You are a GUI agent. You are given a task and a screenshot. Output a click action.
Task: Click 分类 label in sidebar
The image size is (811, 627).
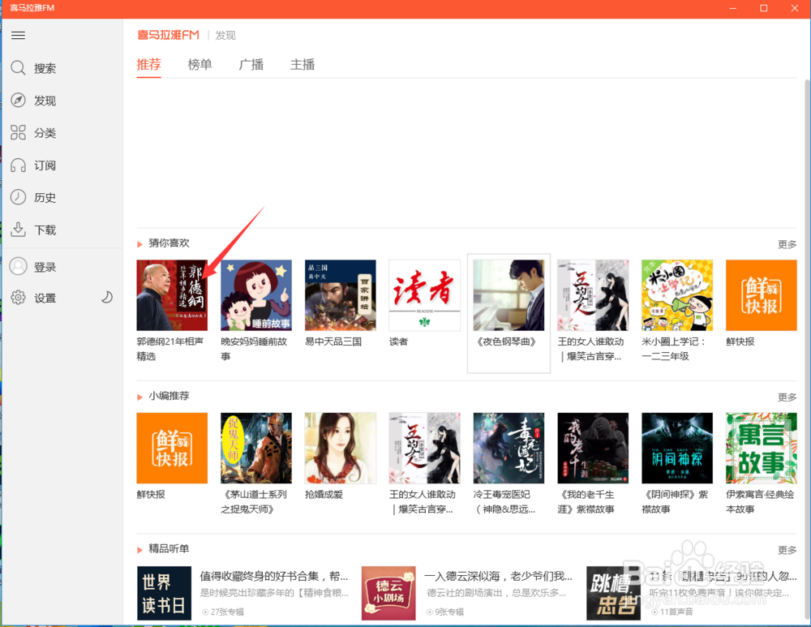click(45, 133)
